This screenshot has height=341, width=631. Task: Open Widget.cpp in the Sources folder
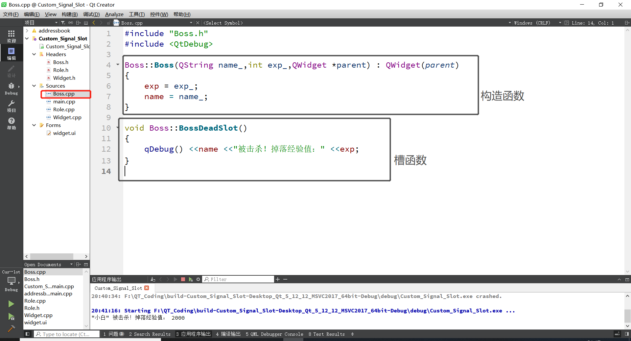point(67,117)
